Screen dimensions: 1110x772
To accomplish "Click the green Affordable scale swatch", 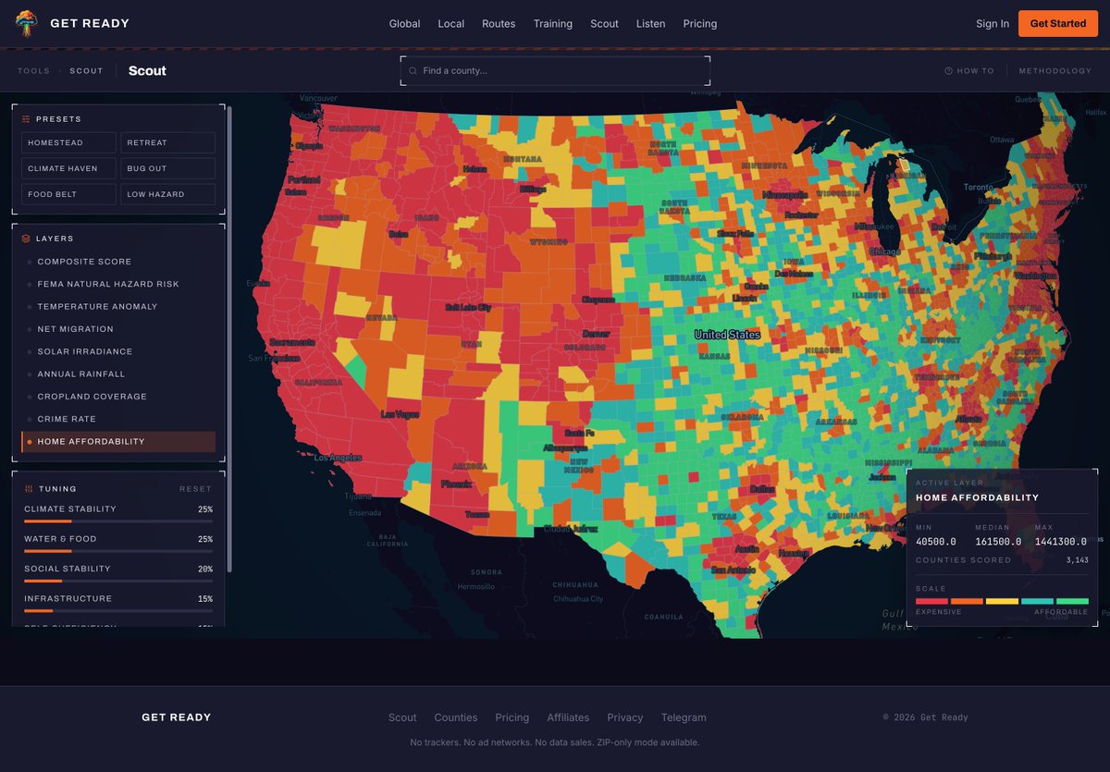I will pyautogui.click(x=1072, y=601).
